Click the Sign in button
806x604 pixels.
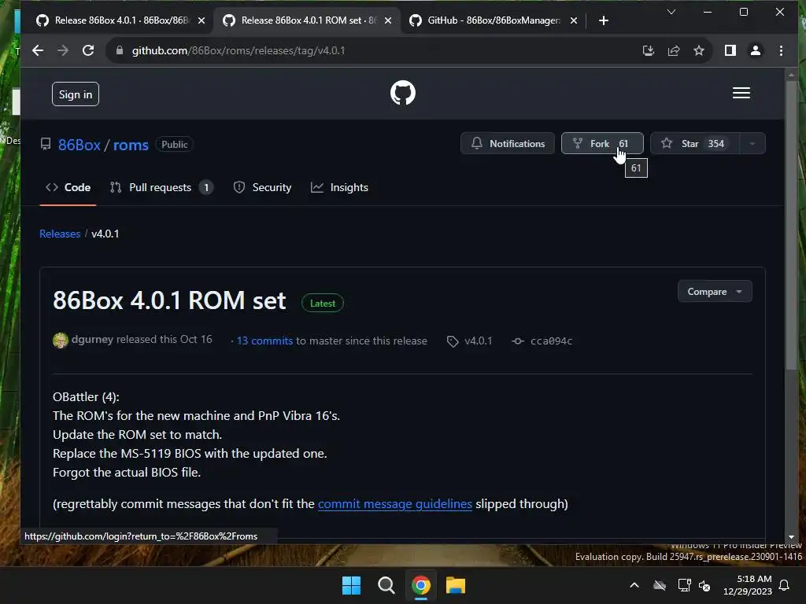(76, 94)
